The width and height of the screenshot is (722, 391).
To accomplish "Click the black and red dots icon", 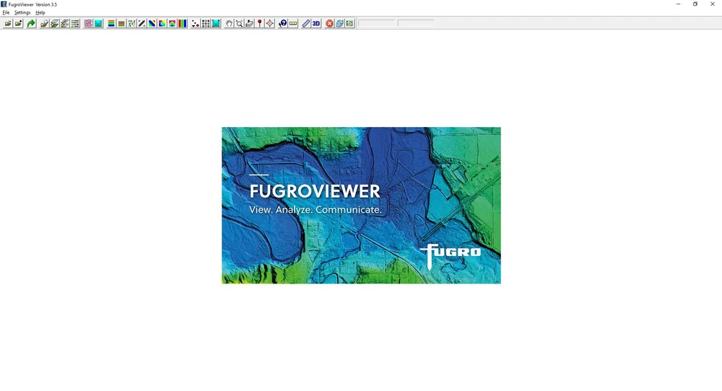I will pos(195,24).
